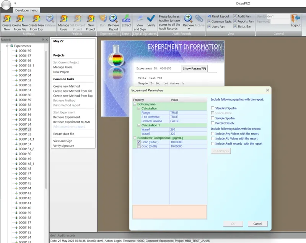
Task: Check Include Audit records with the report
Action: click(213, 143)
